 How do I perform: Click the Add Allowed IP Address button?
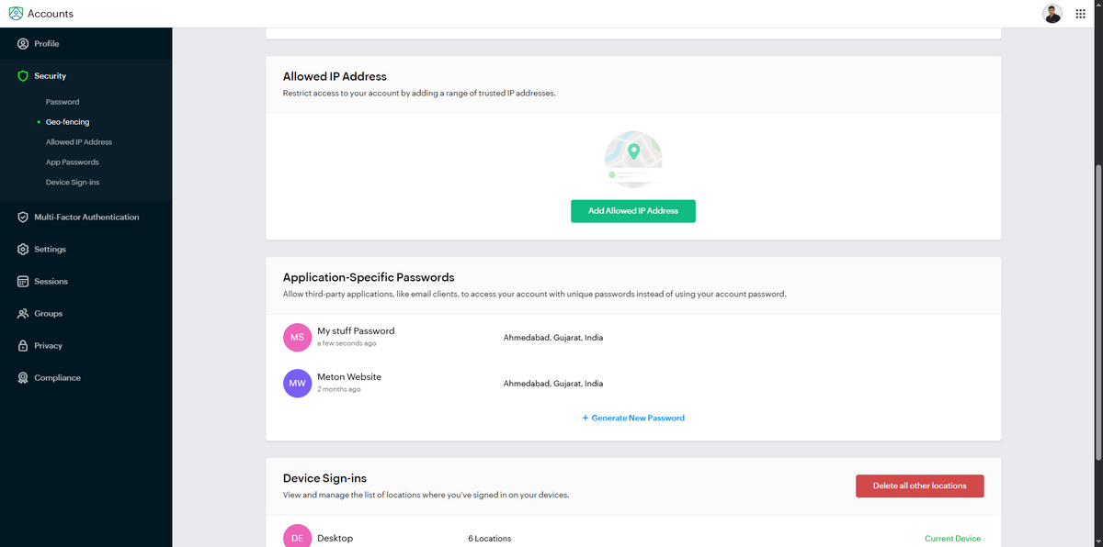tap(633, 211)
